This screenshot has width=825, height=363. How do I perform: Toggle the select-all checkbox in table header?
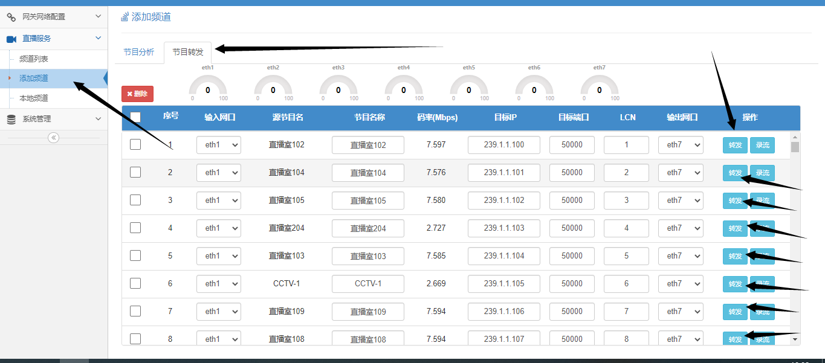click(x=135, y=117)
